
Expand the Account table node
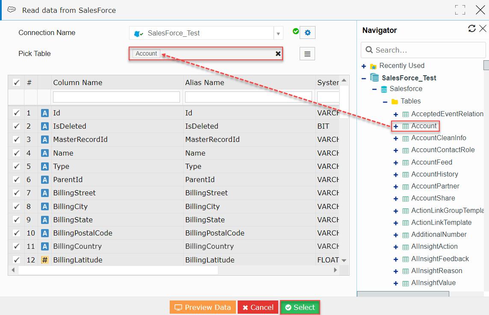(396, 127)
